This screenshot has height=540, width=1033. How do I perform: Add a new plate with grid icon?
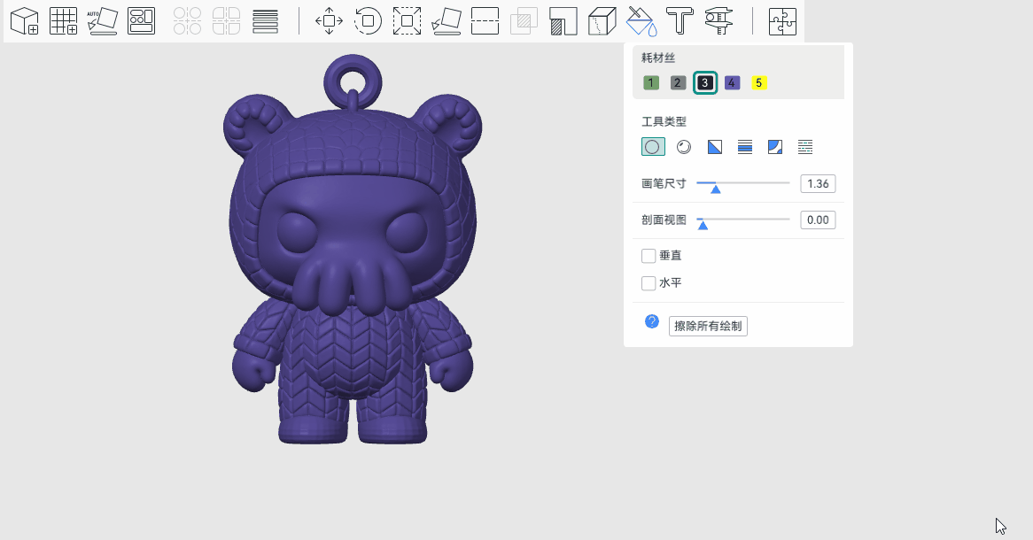[63, 21]
